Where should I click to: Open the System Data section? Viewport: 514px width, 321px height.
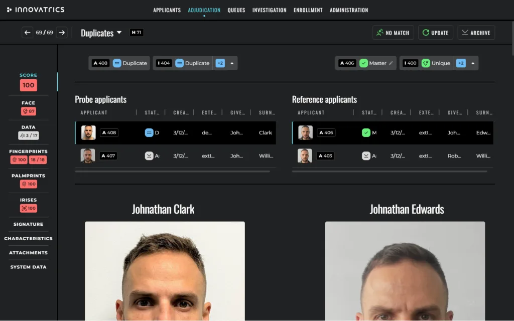(29, 267)
